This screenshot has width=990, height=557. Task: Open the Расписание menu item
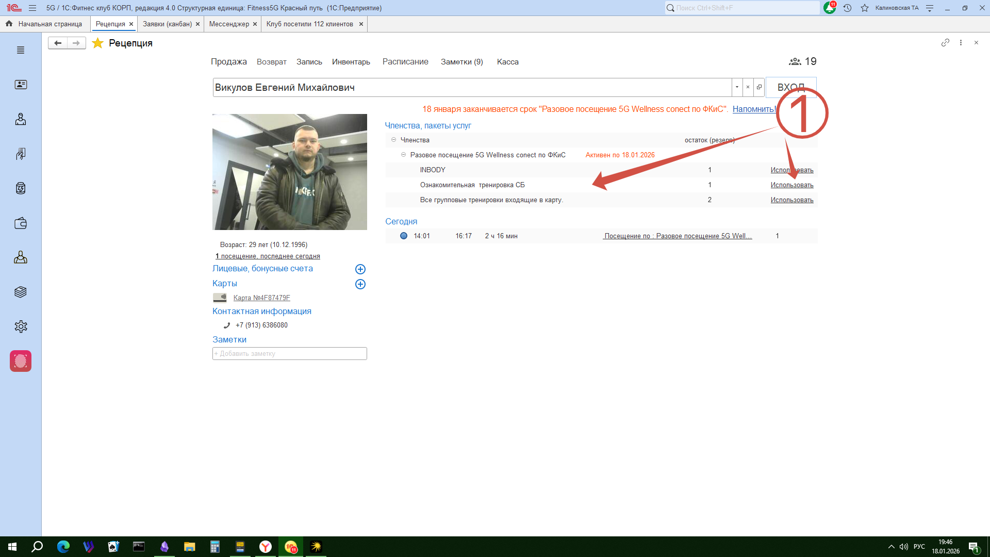[x=405, y=62]
